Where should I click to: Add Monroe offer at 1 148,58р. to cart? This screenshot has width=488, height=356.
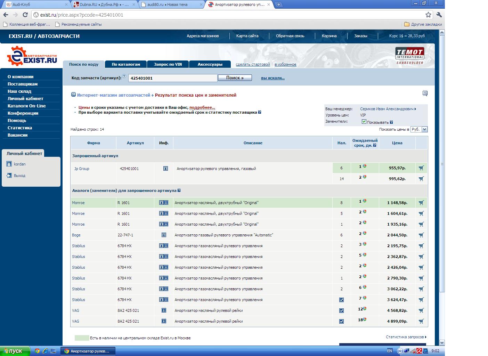point(421,203)
